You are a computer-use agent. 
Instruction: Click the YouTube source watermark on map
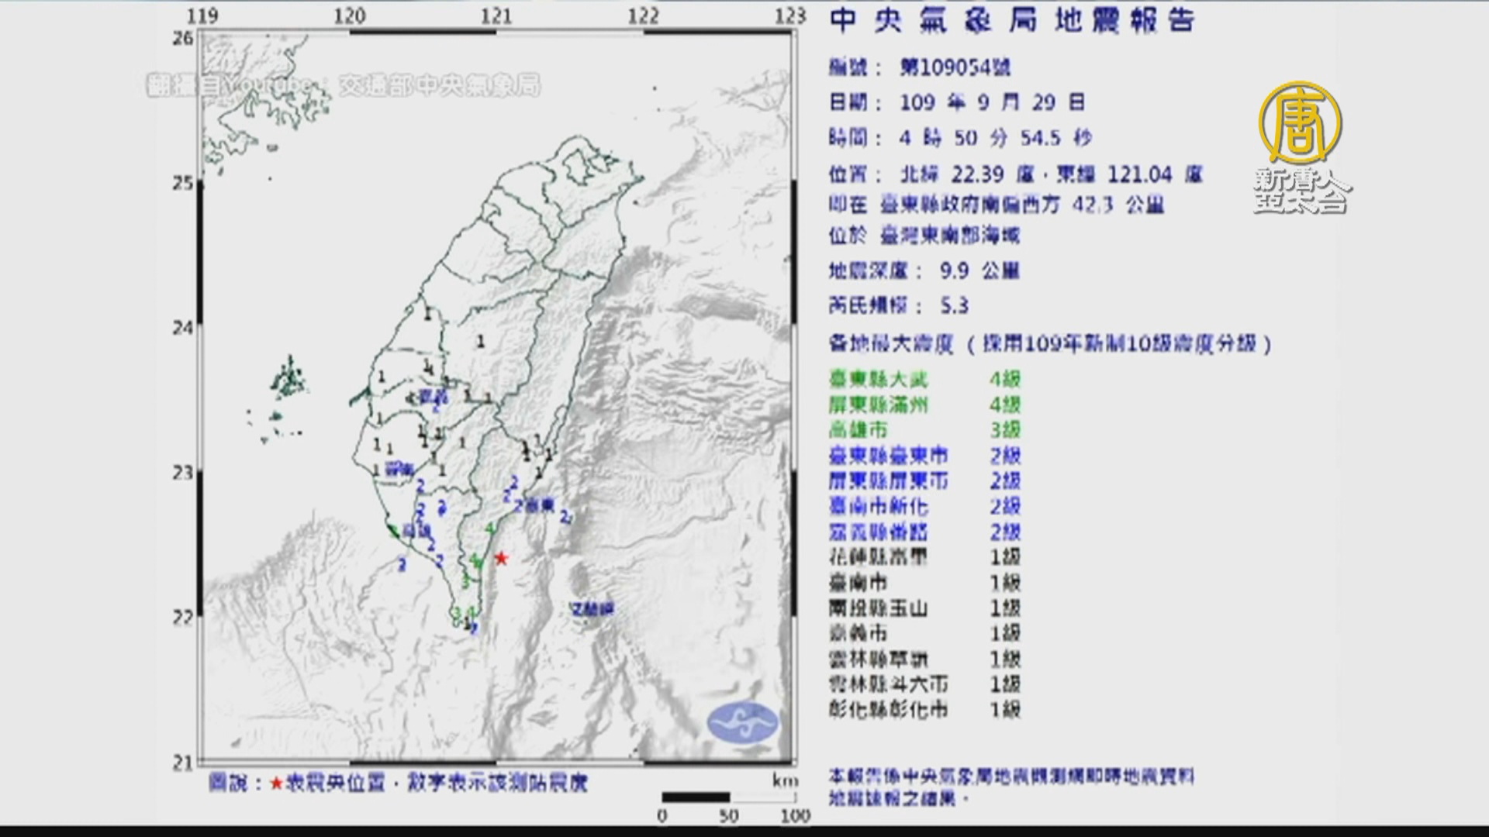coord(344,85)
